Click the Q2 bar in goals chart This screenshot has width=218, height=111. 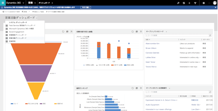tap(109, 51)
